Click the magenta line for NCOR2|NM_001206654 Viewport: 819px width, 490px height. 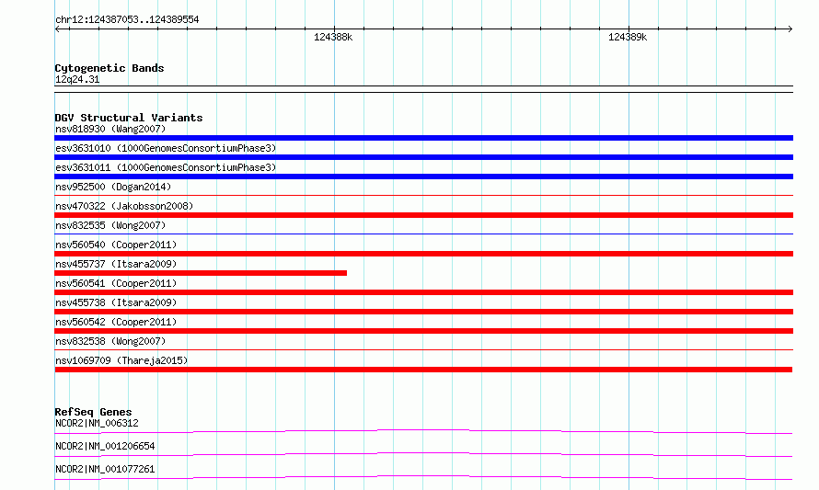(x=423, y=454)
